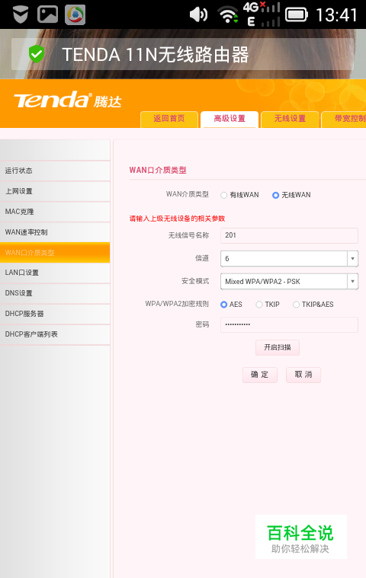Tap the picture notification icon in status bar

[x=47, y=14]
